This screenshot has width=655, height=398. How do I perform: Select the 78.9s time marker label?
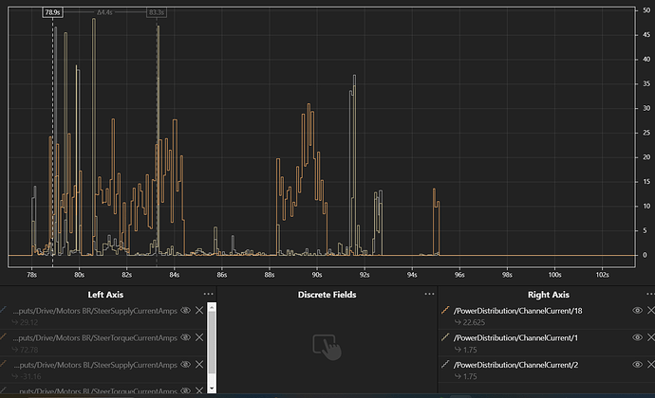(x=52, y=12)
